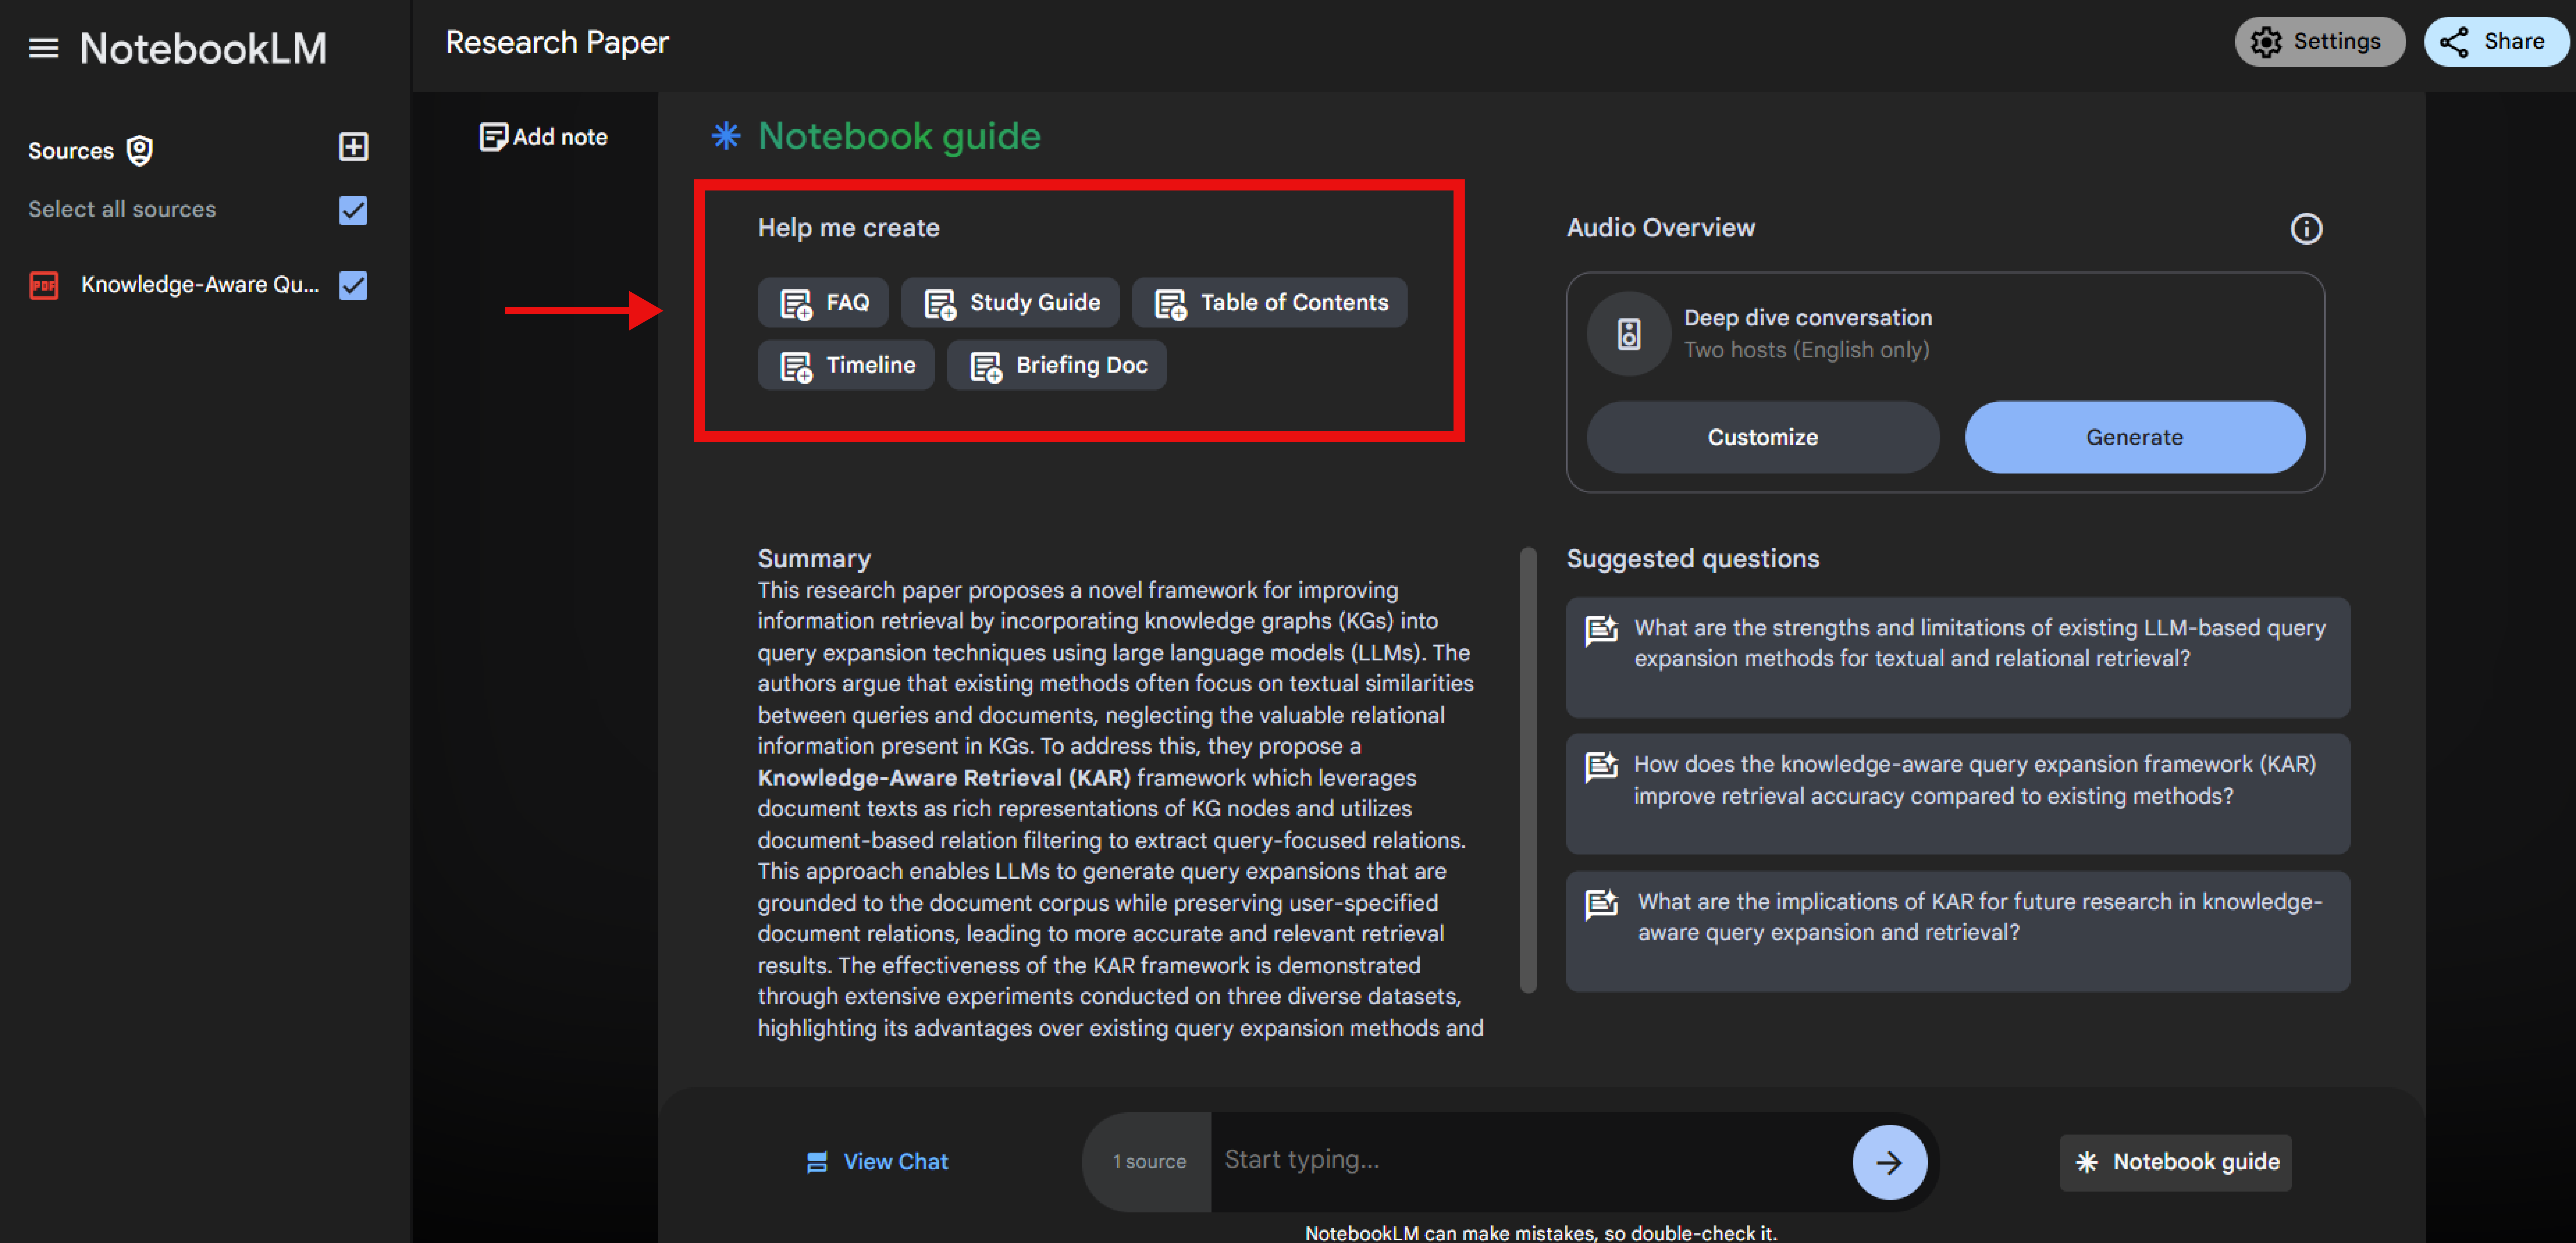Image resolution: width=2576 pixels, height=1243 pixels.
Task: Click the Study Guide note icon
Action: click(x=940, y=304)
